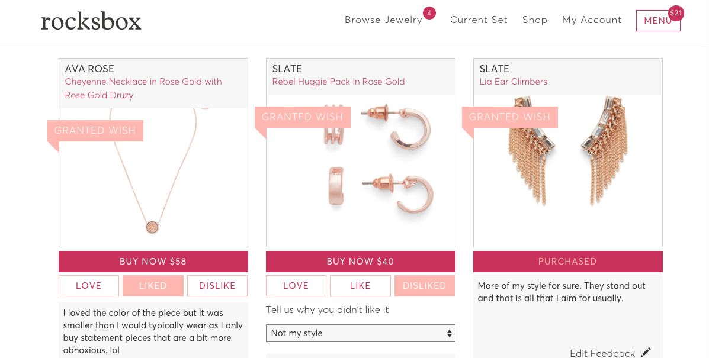Click the Granted Wish ribbon on Lia Ear Climbers

point(509,117)
